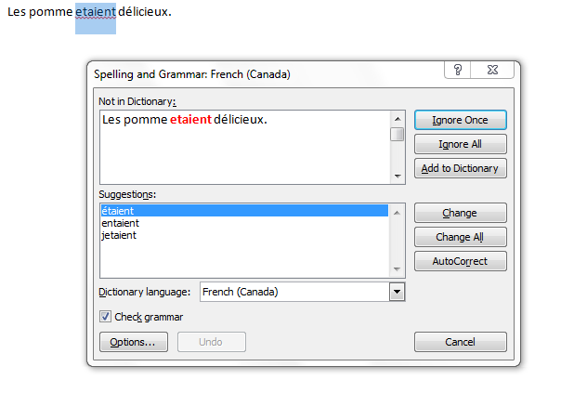Viewport: 587px width, 406px height.
Task: Toggle the Check grammar checkbox
Action: coord(105,317)
